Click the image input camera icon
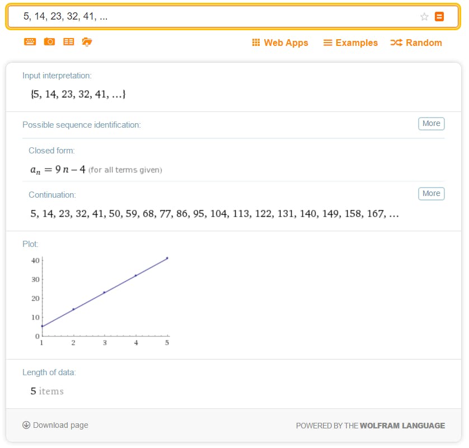Viewport: 469px width, 448px height. [x=49, y=42]
